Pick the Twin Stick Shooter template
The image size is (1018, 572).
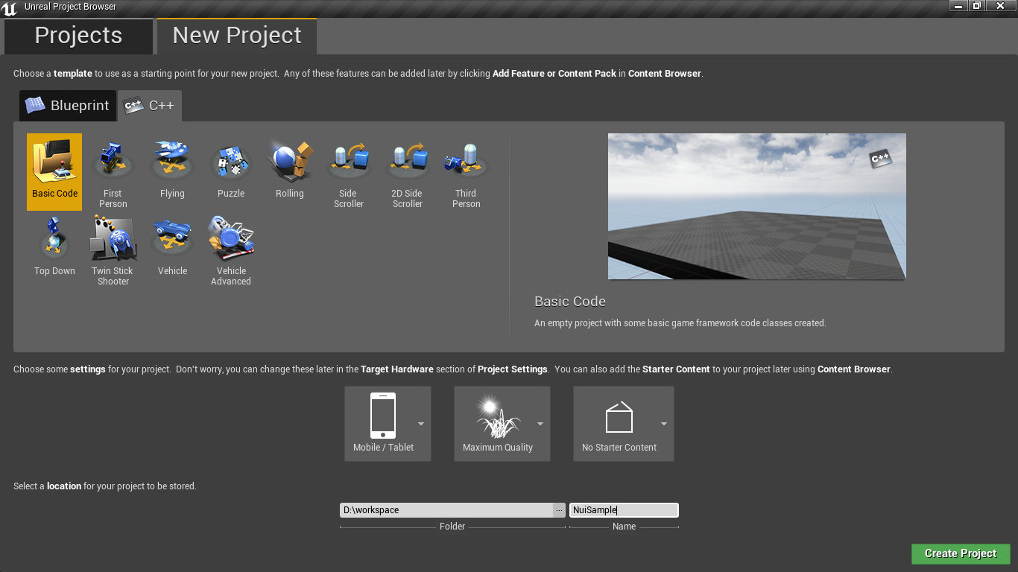[113, 250]
